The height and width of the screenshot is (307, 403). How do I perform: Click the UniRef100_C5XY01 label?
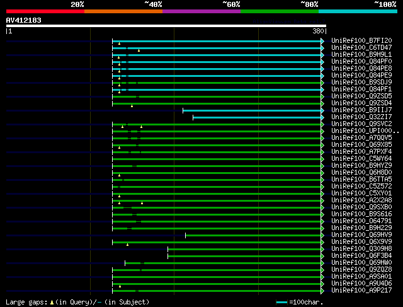pos(361,194)
